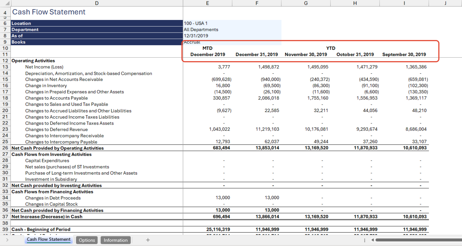Viewport: 462px width, 246px height.
Task: Select column F header
Action: click(257, 3)
